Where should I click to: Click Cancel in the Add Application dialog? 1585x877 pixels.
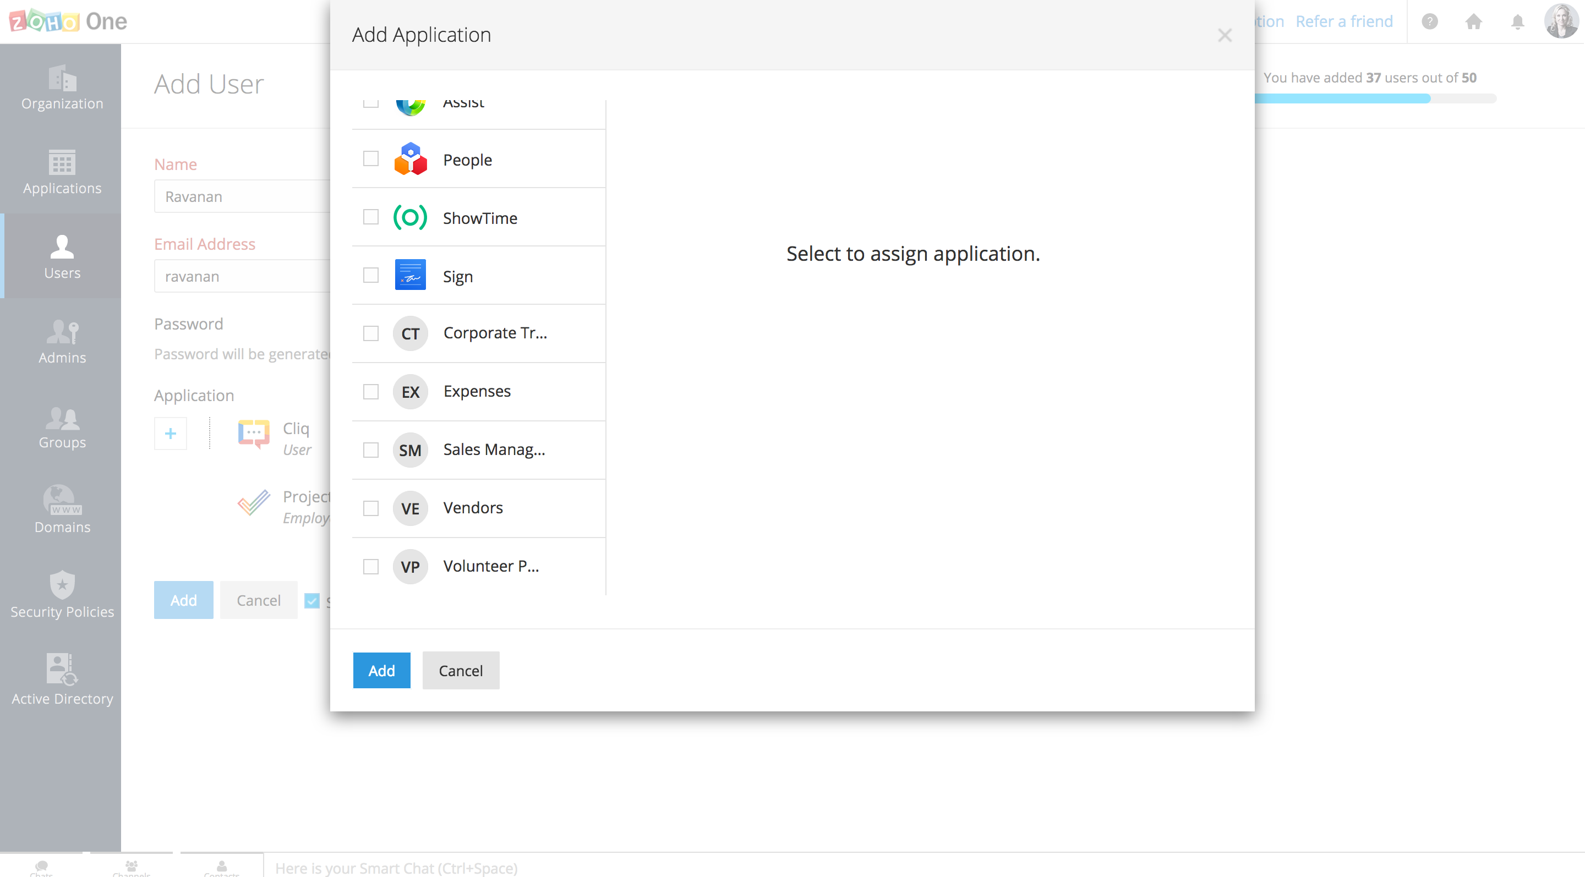click(460, 670)
